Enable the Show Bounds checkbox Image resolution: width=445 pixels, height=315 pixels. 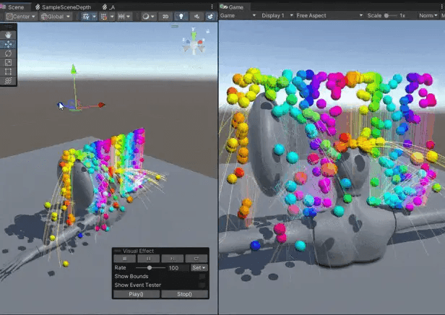click(x=202, y=276)
